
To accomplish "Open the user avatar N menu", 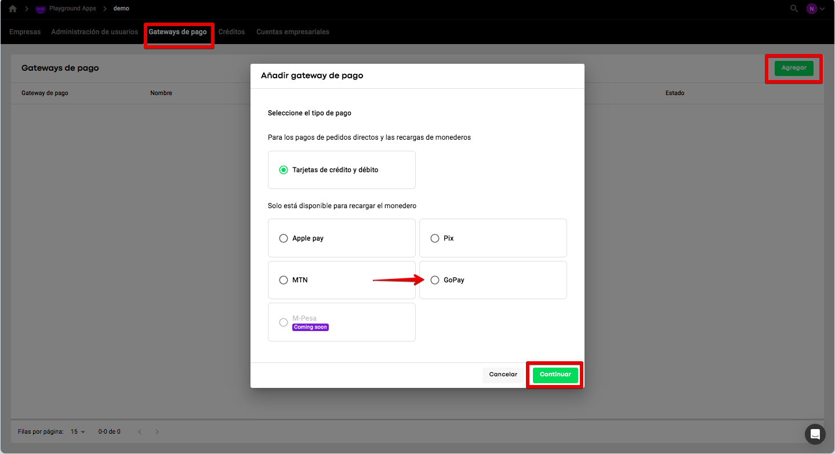I will (811, 9).
